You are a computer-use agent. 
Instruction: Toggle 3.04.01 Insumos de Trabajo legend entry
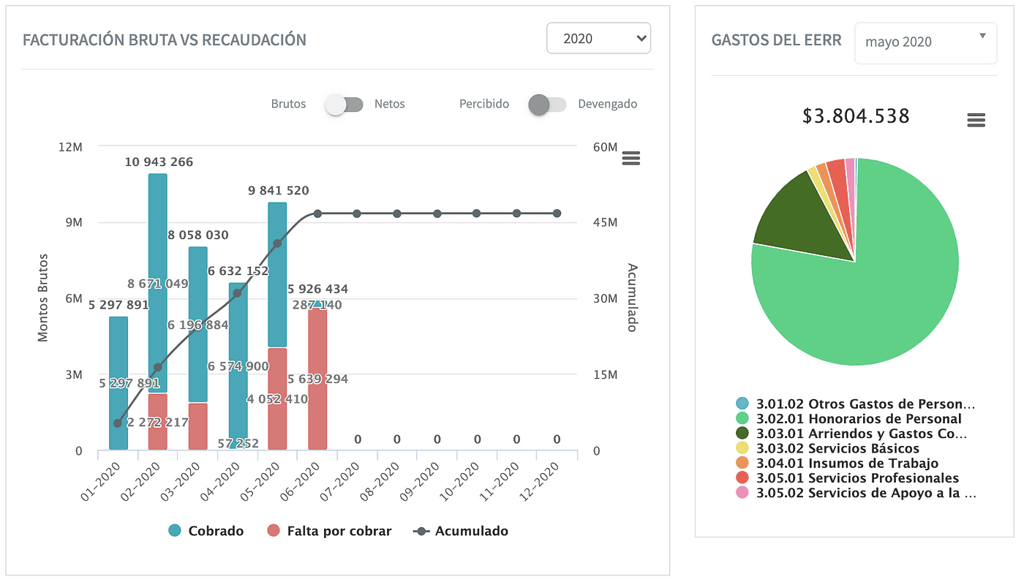[x=837, y=463]
